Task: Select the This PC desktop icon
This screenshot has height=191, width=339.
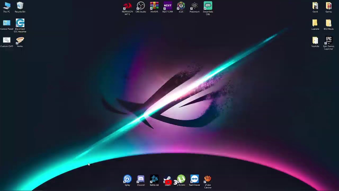Action: point(7,7)
